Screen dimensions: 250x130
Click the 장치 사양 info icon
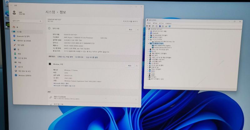[49, 28]
